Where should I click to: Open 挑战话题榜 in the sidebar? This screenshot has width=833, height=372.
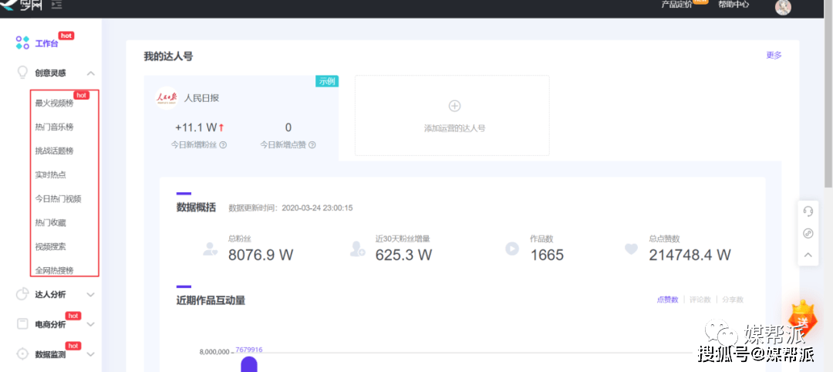[x=54, y=151]
